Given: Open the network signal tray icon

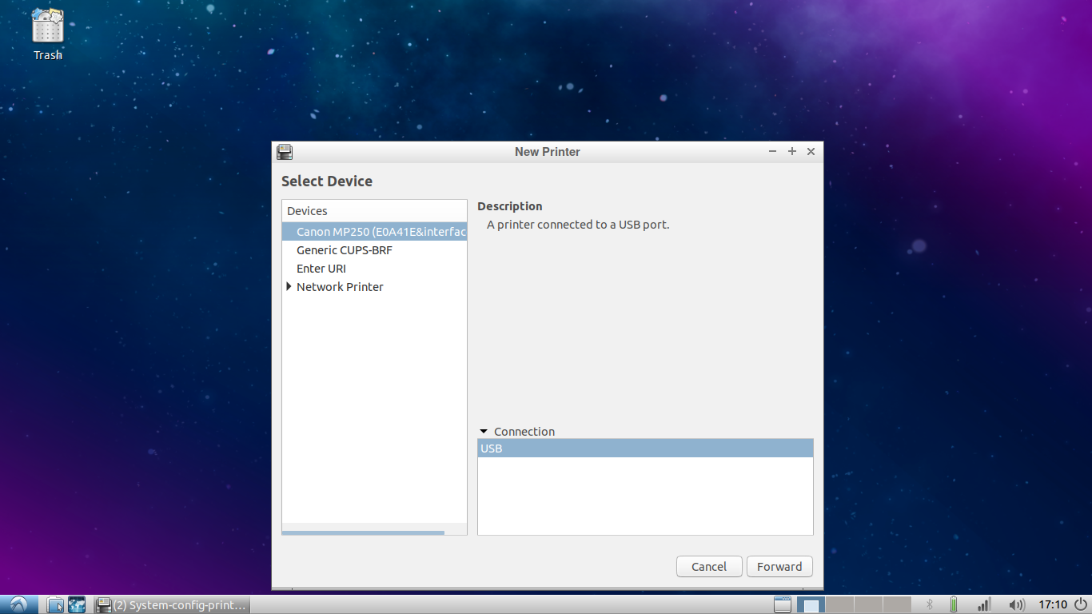Looking at the screenshot, I should (985, 605).
